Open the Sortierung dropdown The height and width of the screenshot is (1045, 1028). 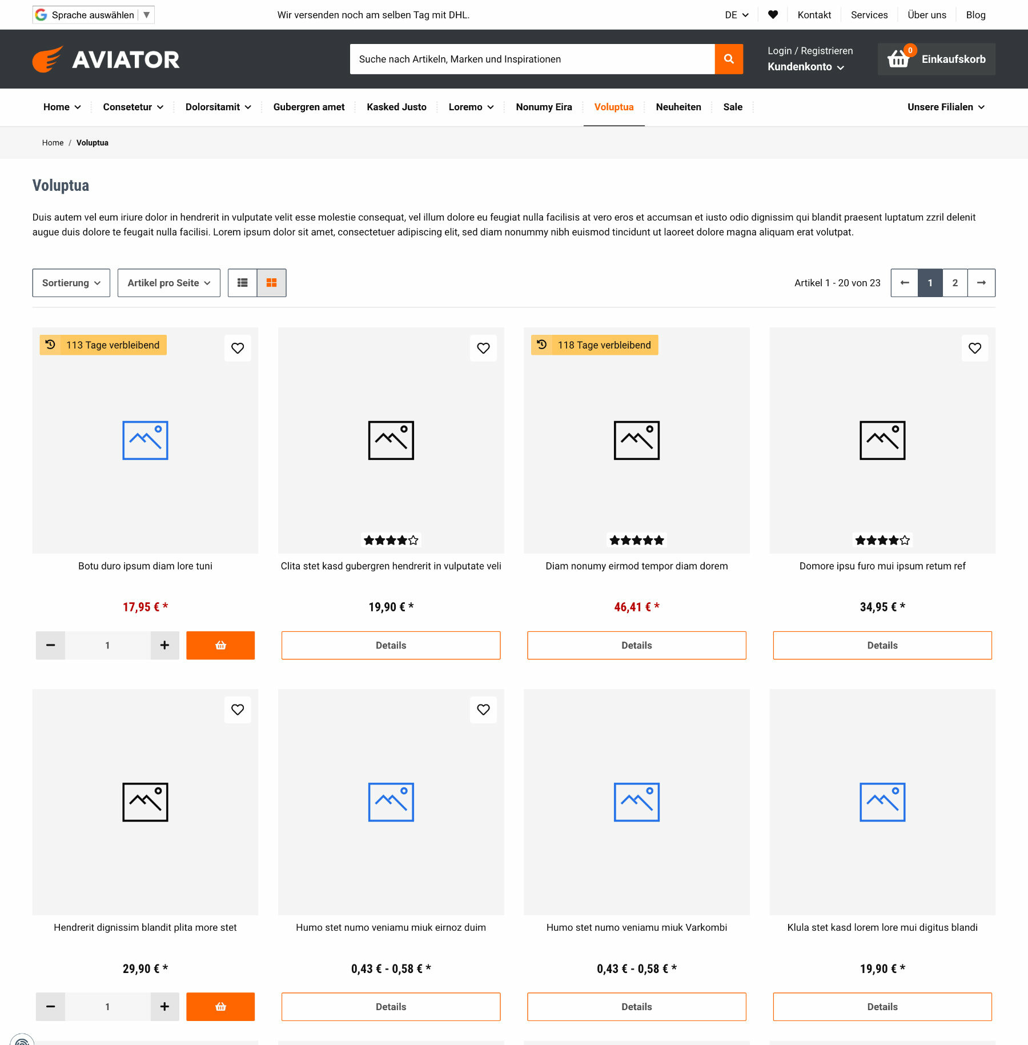pos(71,283)
